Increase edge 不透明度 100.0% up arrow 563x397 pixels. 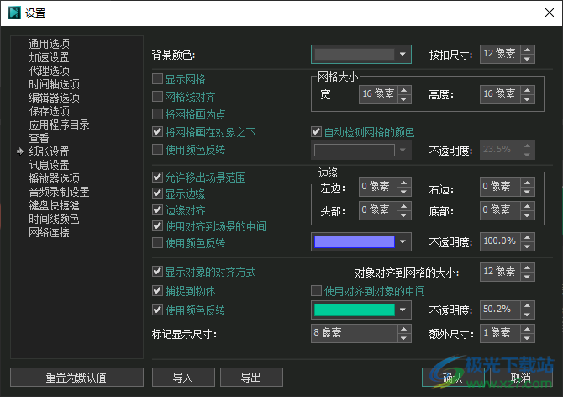point(527,237)
